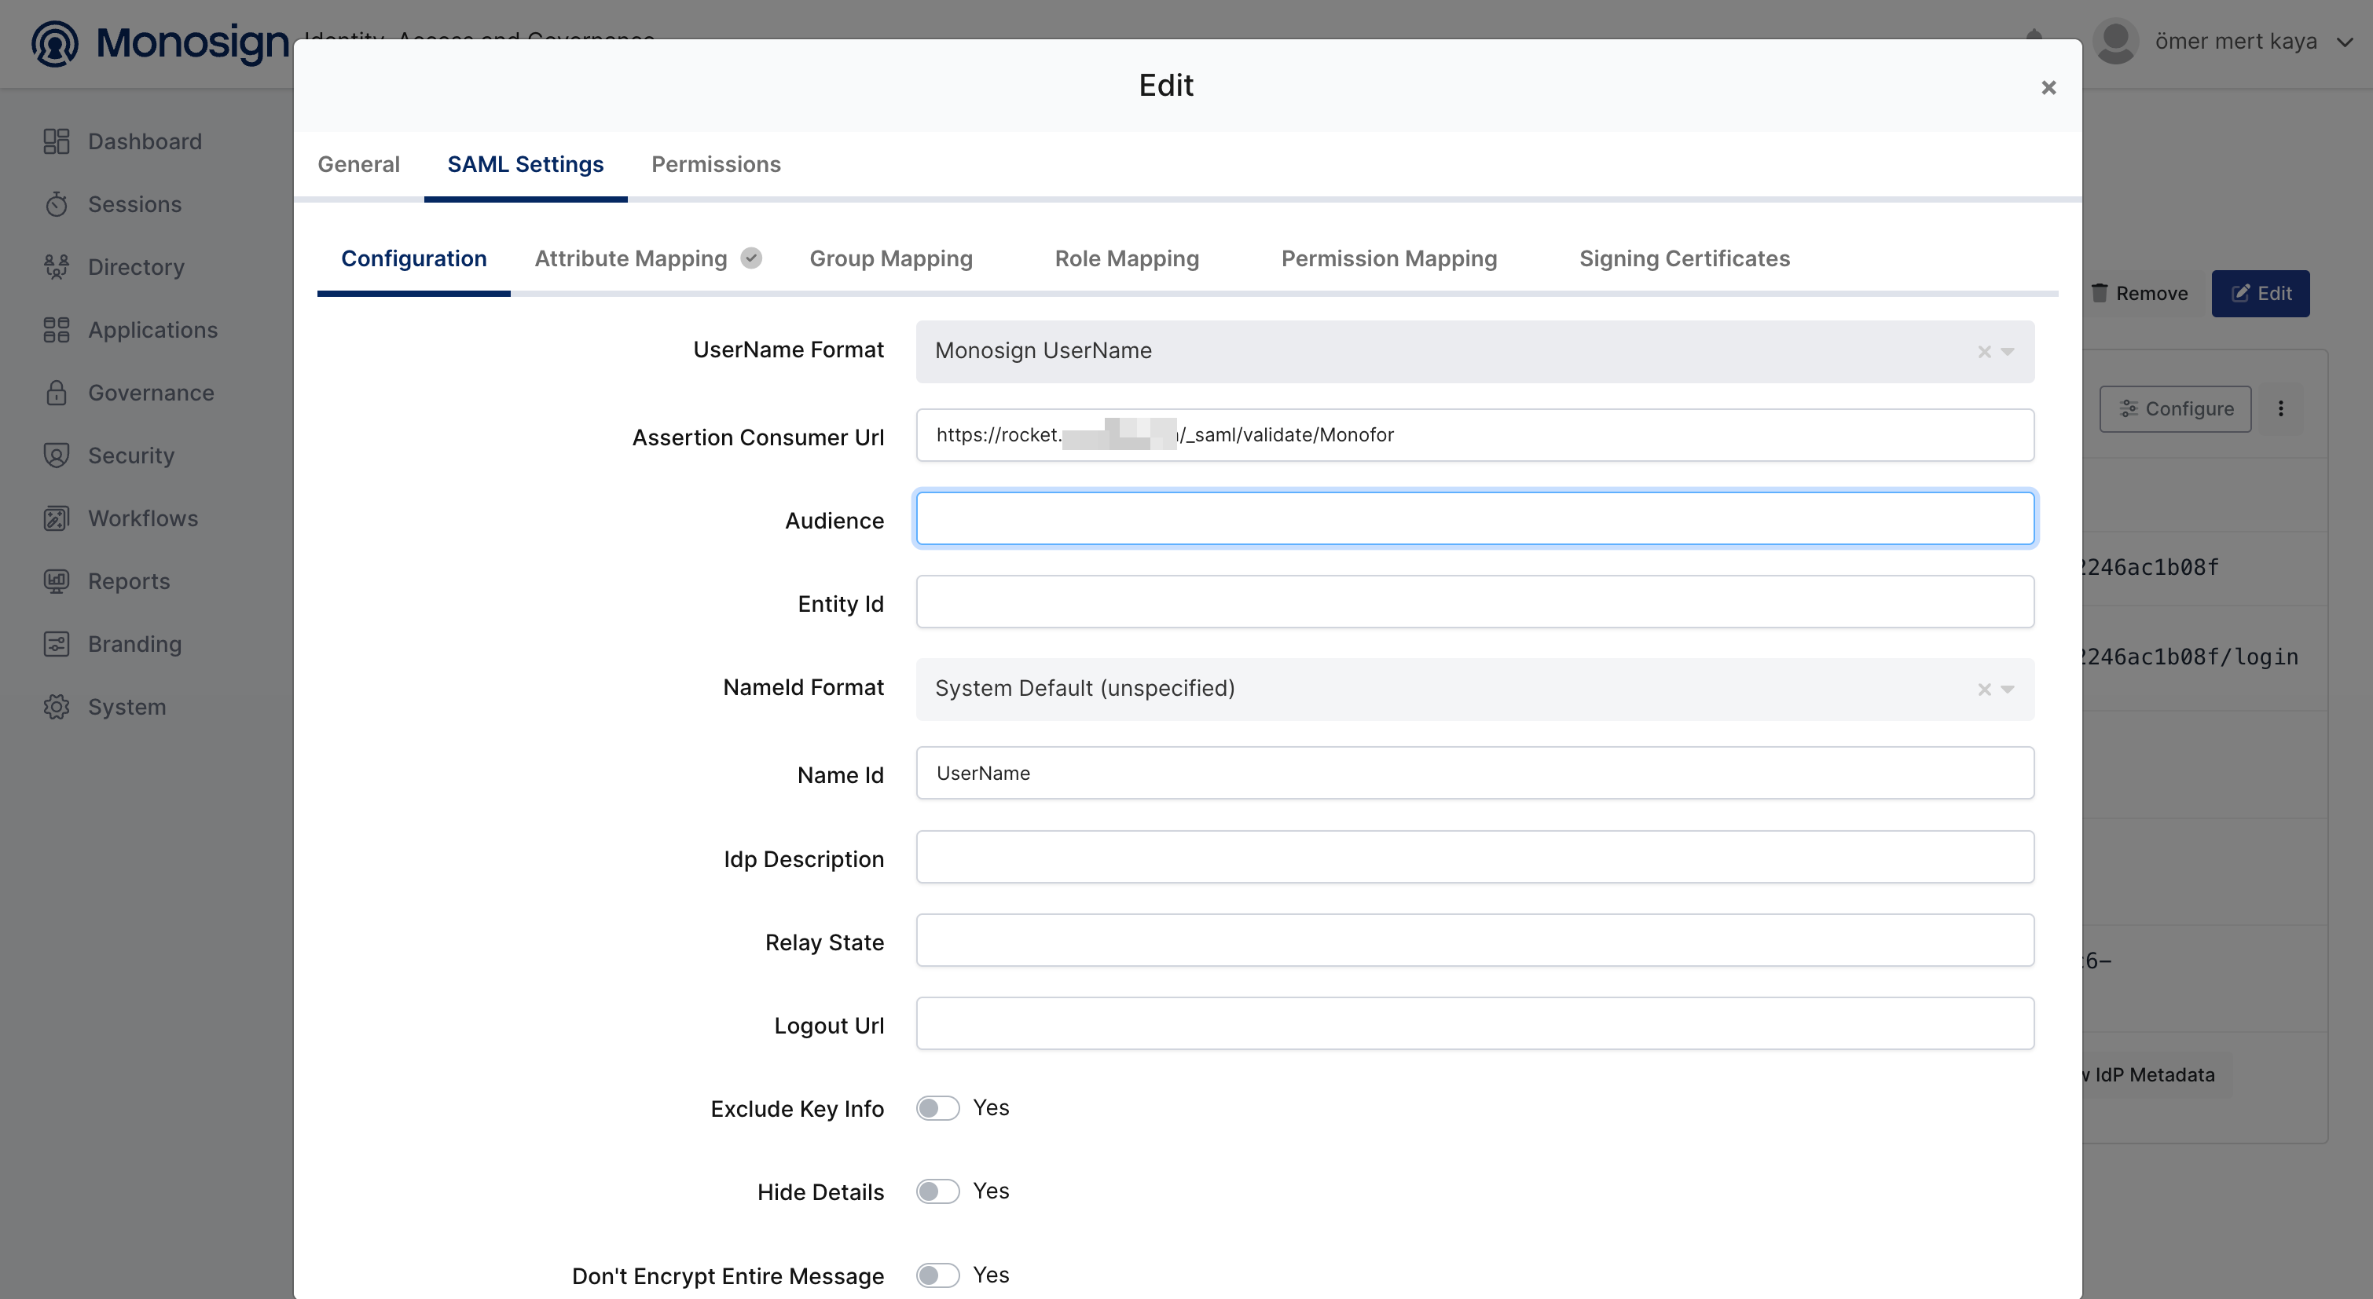Toggle Exclude Key Info switch
The height and width of the screenshot is (1299, 2373).
pyautogui.click(x=937, y=1107)
